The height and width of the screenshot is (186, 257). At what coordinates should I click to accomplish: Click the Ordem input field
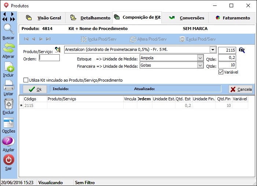pyautogui.click(x=49, y=57)
